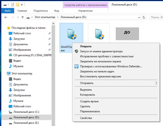Switch to the Главная ribbon tab
Screen dimensions: 163x126
(x=22, y=11)
